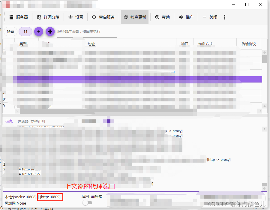Select the group showing count 11
The image size is (270, 210).
(25, 31)
